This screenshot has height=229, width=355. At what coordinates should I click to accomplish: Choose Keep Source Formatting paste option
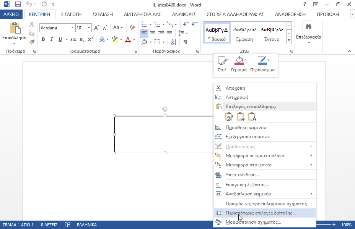tap(229, 117)
